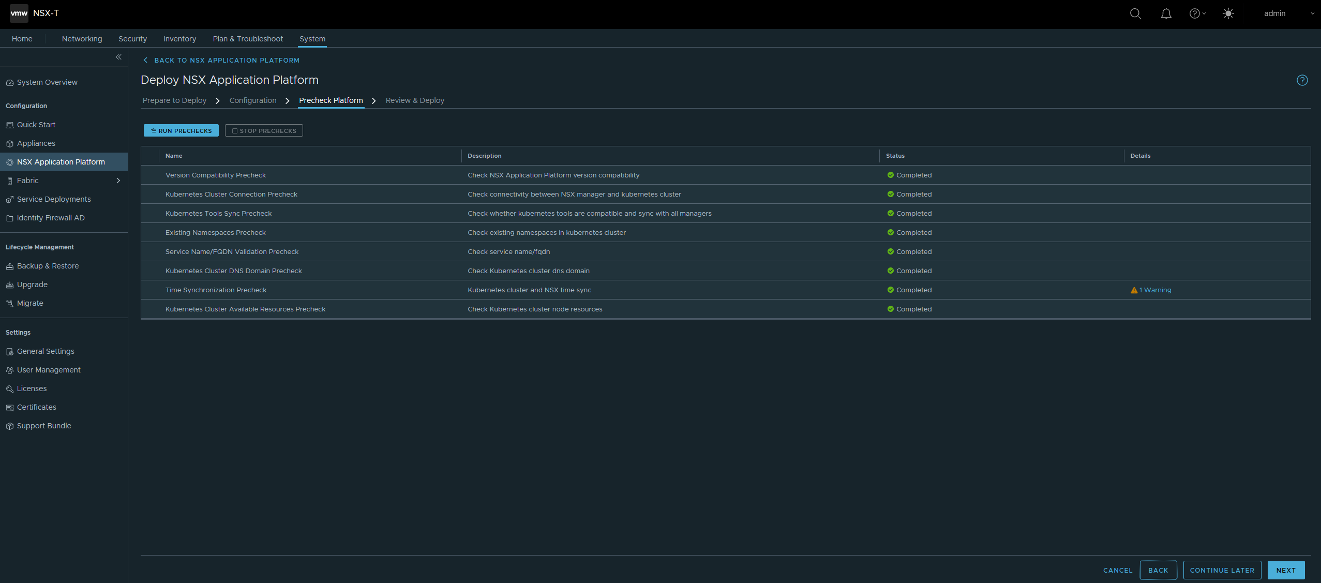Click the Service Deployments icon

(x=9, y=200)
